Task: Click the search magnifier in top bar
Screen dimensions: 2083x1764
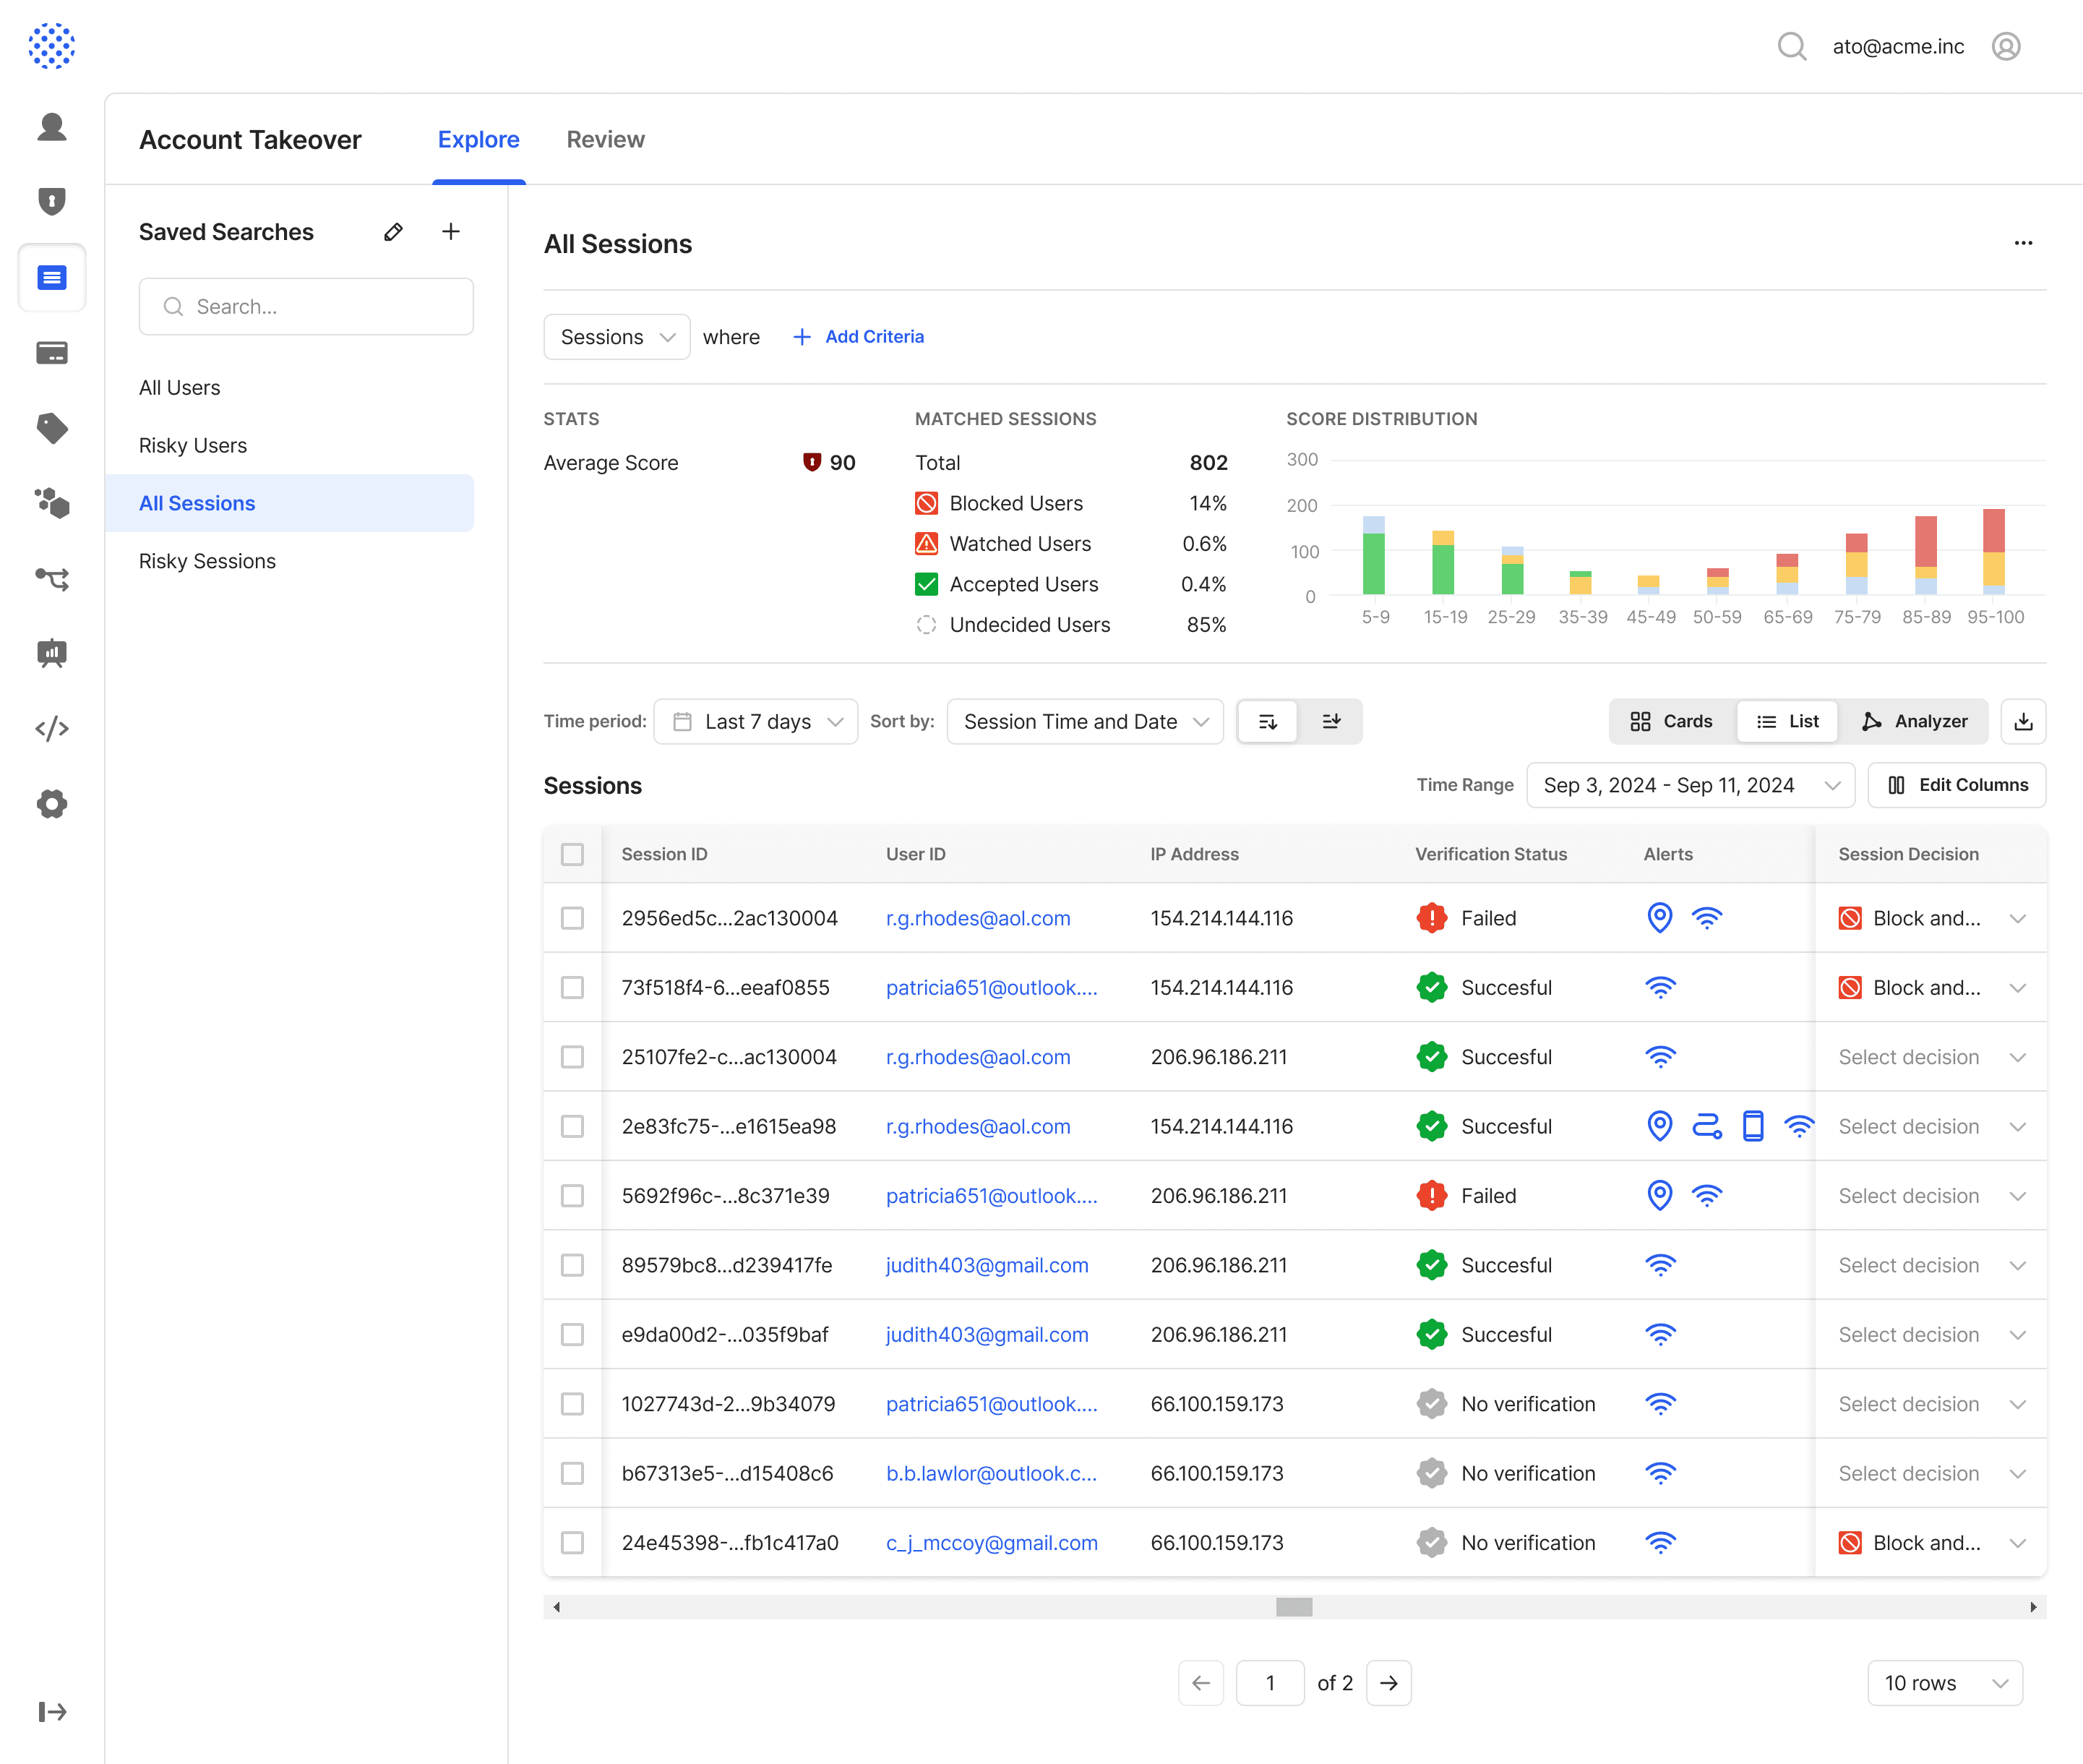Action: [x=1791, y=46]
